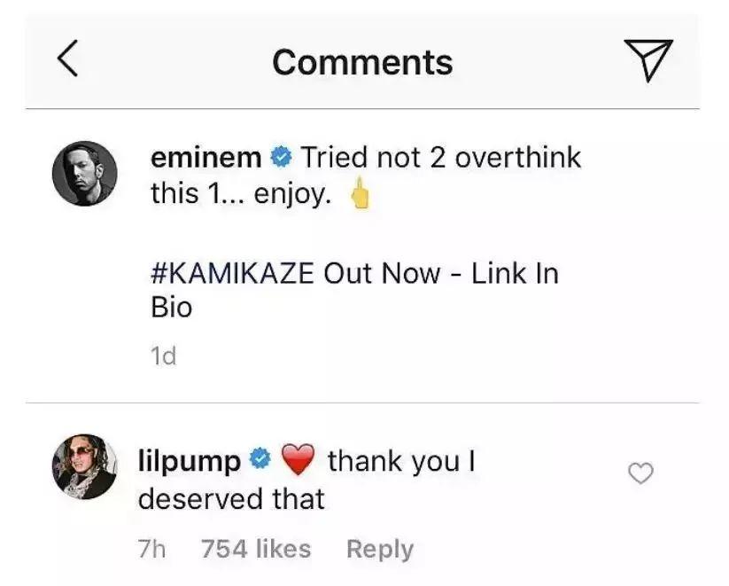Tap the 1d timestamp under the caption

pyautogui.click(x=163, y=356)
